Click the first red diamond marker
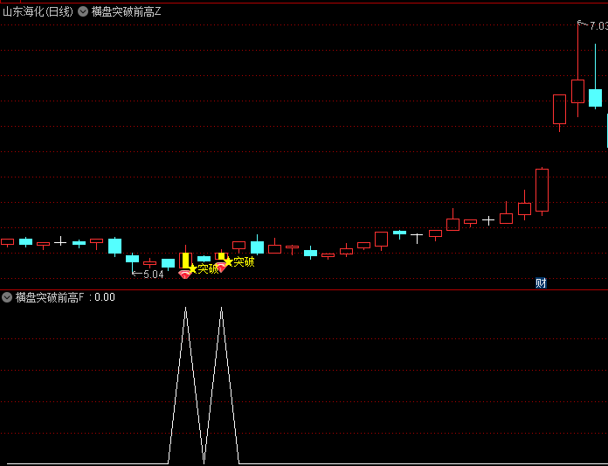This screenshot has height=466, width=608. [x=184, y=275]
